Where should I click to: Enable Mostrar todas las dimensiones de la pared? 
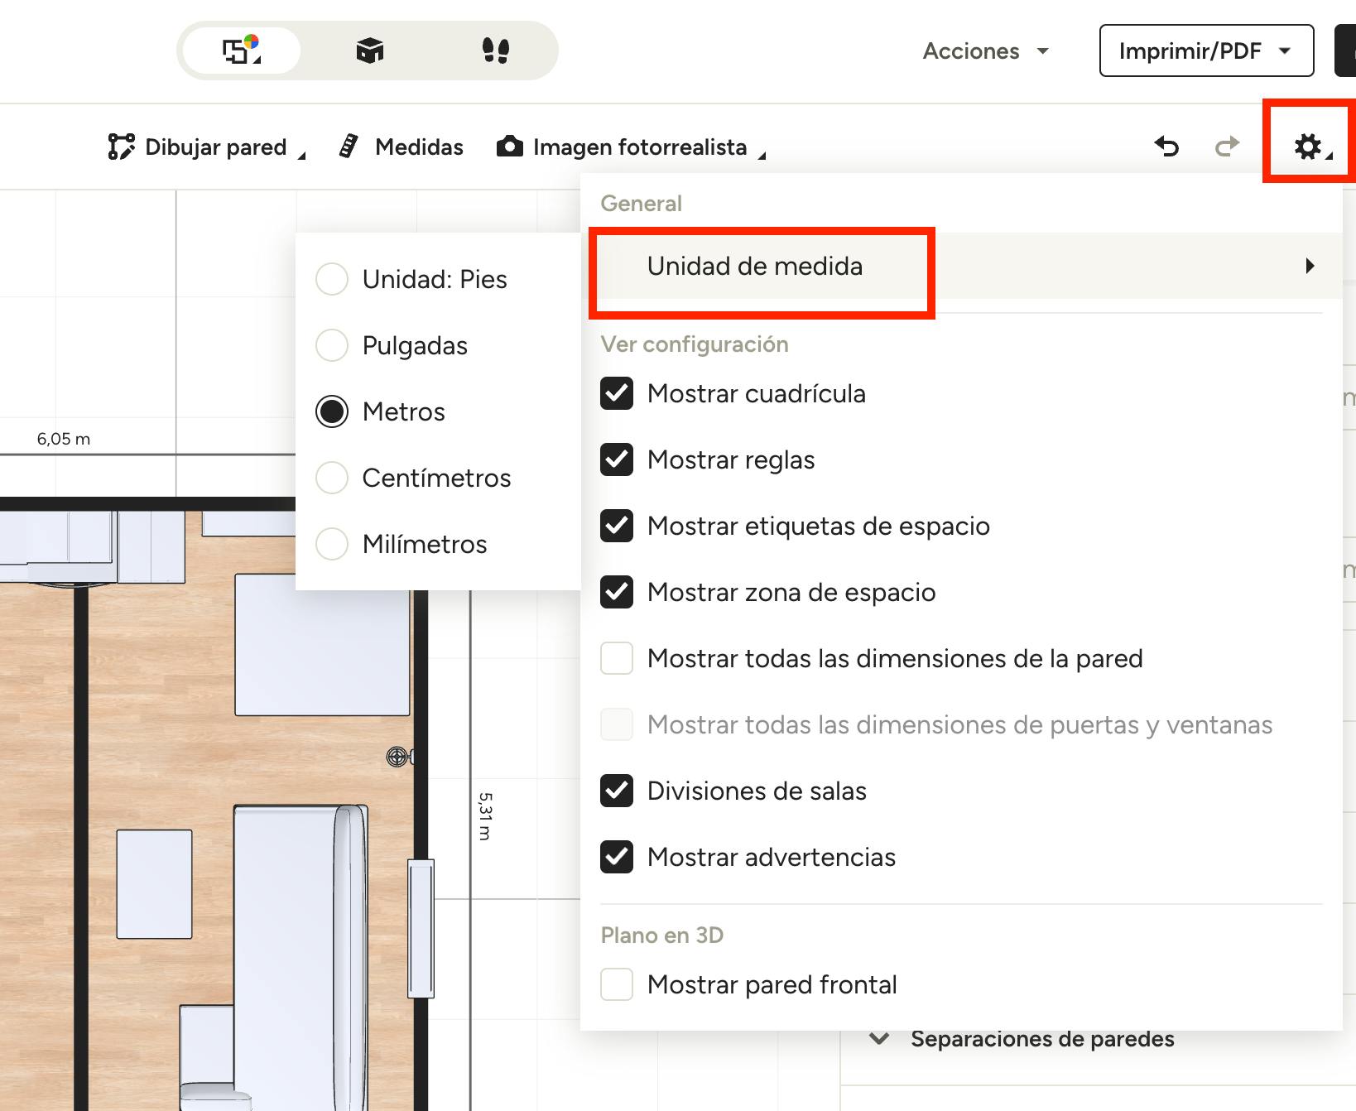[x=617, y=658]
